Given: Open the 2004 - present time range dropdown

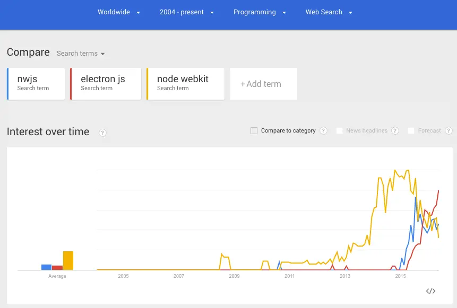Looking at the screenshot, I should point(186,12).
